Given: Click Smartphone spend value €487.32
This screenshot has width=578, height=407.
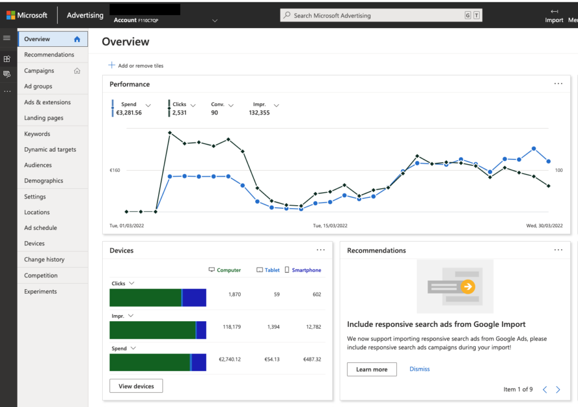Looking at the screenshot, I should pyautogui.click(x=312, y=359).
